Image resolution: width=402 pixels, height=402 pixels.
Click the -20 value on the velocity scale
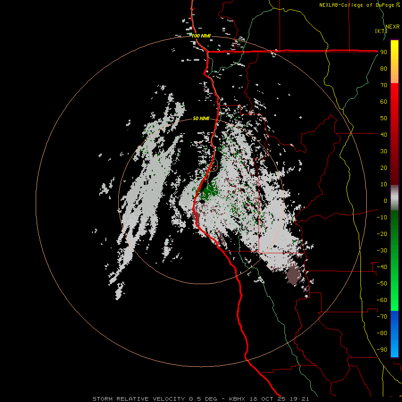[382, 234]
